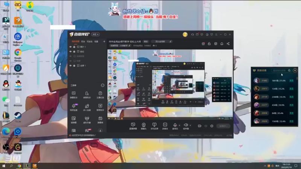Screen dimensions: 301x169
Task: Click the yellow emoji user avatar
Action: pyautogui.click(x=185, y=35)
